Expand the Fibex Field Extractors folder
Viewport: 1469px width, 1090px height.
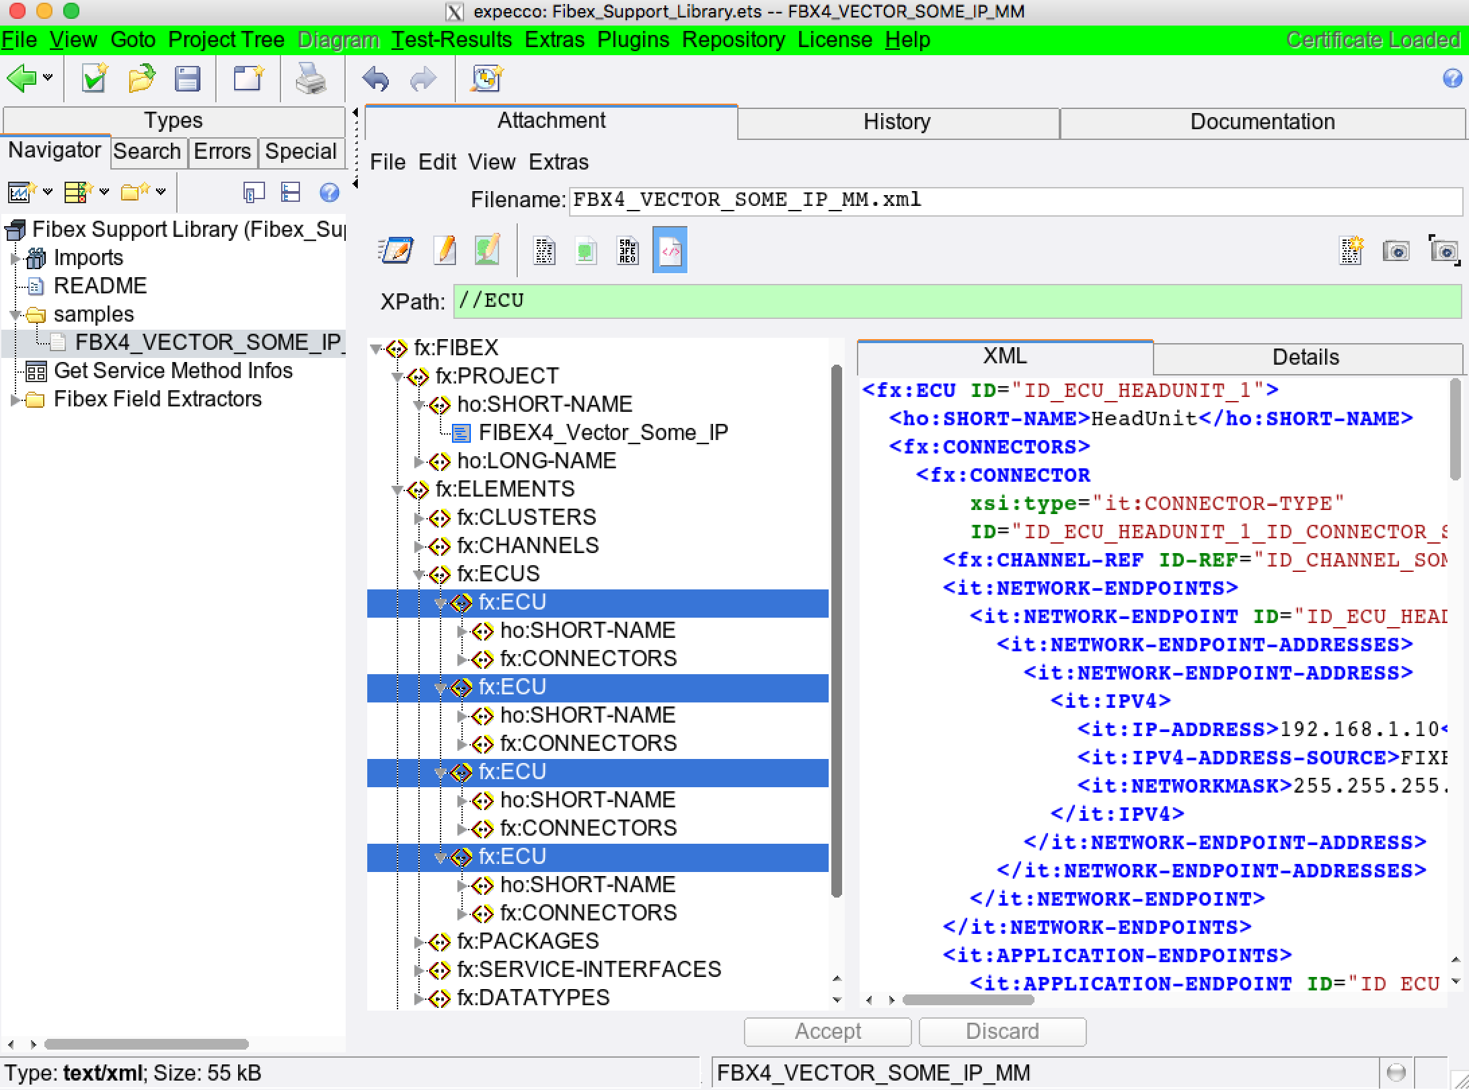pos(15,400)
